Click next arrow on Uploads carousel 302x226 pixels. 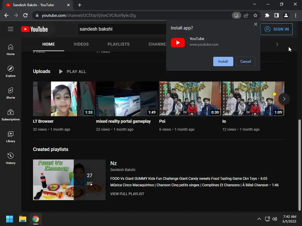(x=284, y=99)
